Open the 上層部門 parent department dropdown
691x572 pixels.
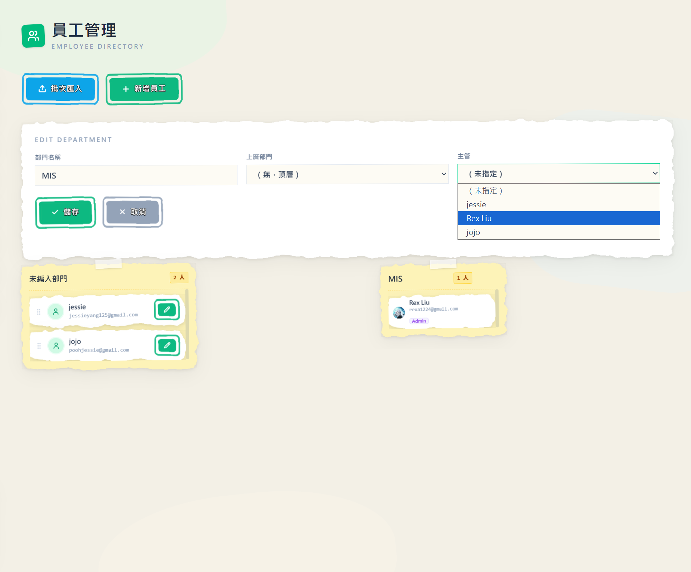(x=347, y=174)
